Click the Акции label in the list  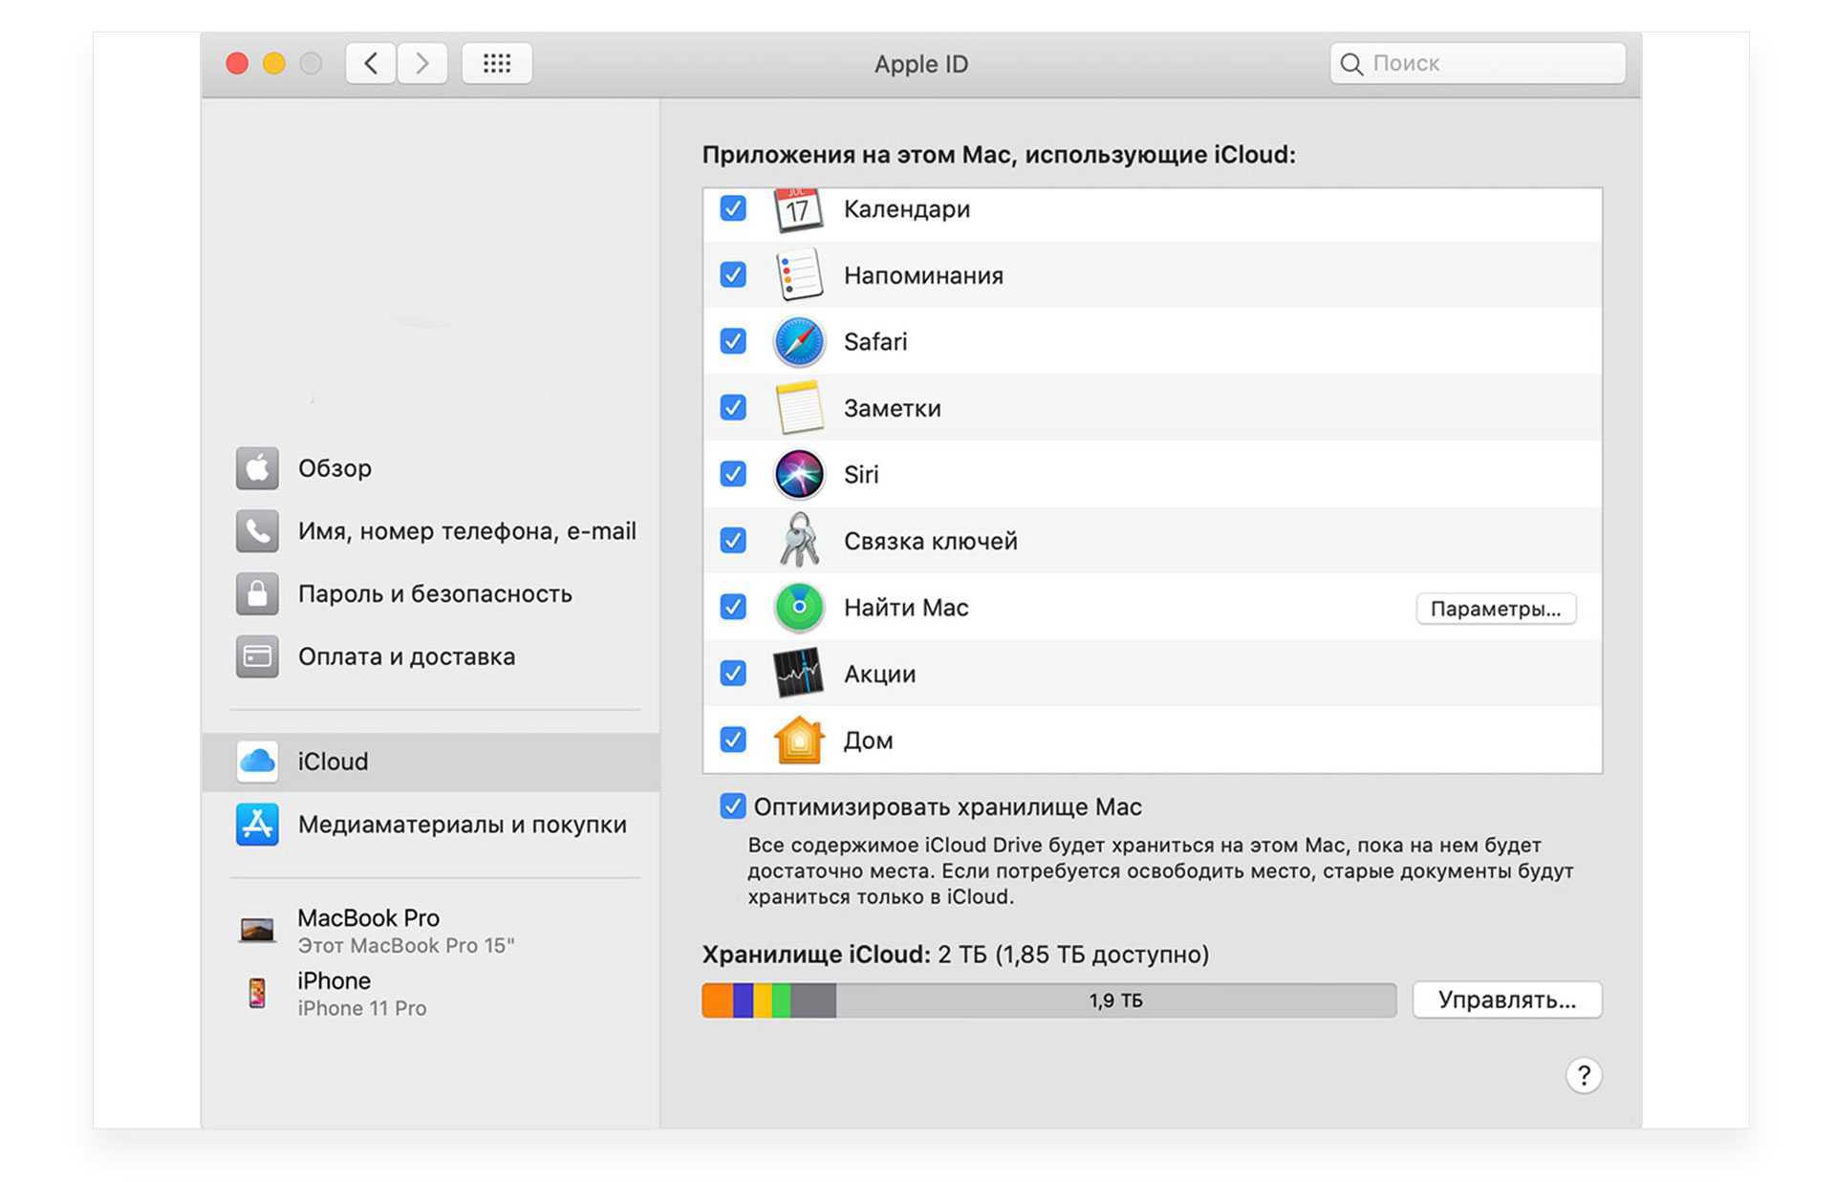coord(879,675)
